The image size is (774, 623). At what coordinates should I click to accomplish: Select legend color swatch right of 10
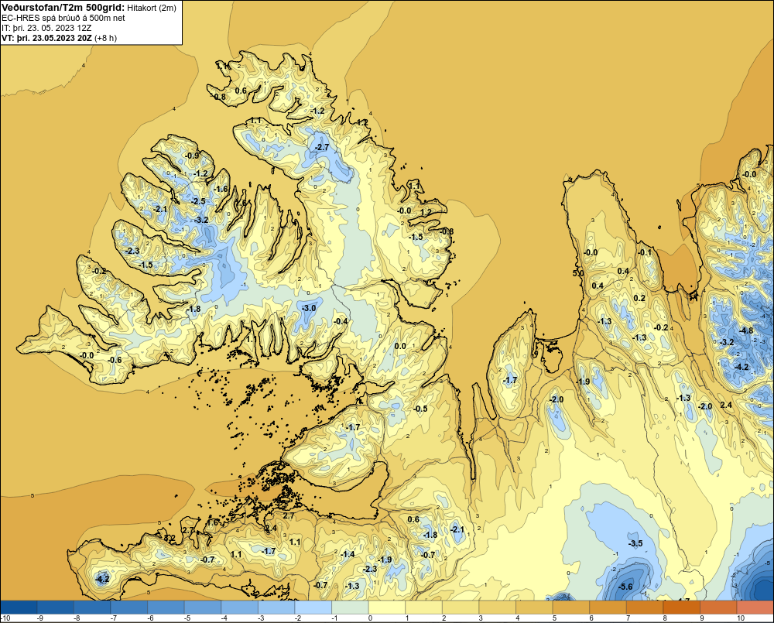click(755, 607)
